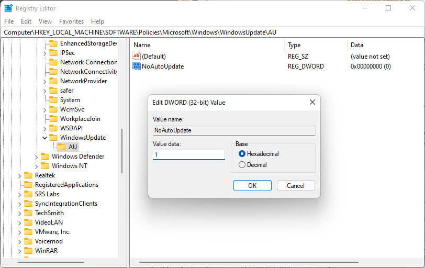Open the Help menu
Viewport: 425px width, 268px height.
pos(97,21)
